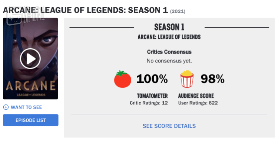Viewport: 278px width, 142px height.
Task: Click the (2021) year label
Action: [x=178, y=12]
